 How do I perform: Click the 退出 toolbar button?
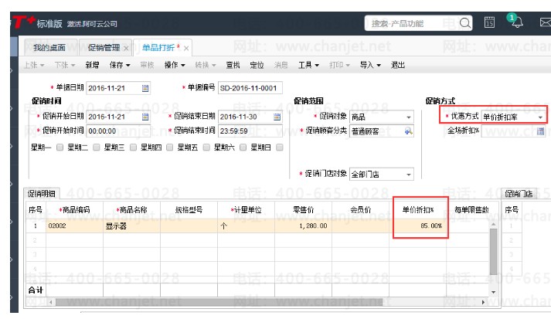pyautogui.click(x=398, y=65)
